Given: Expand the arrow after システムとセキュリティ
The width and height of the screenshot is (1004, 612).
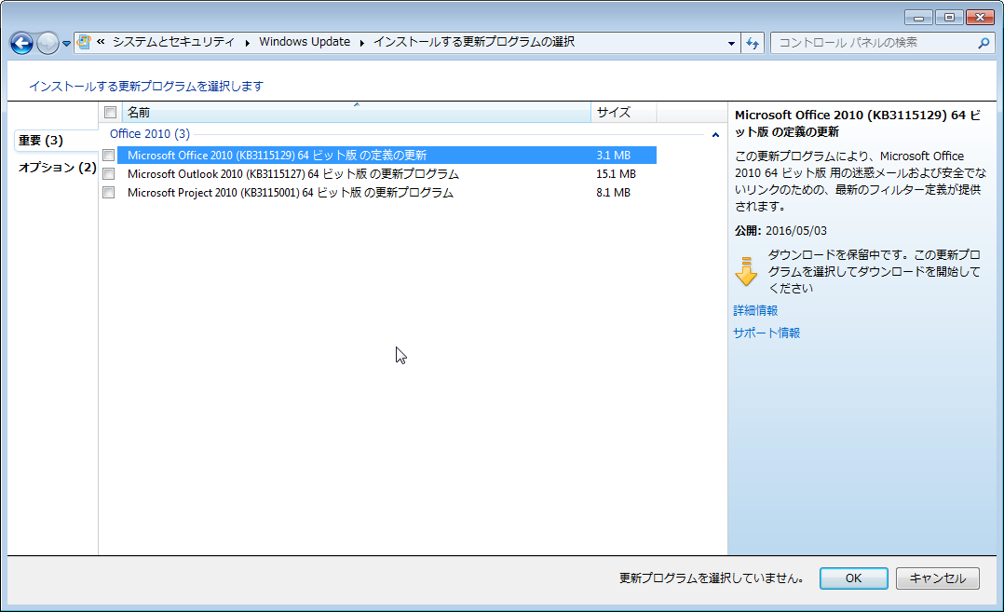Looking at the screenshot, I should 247,43.
